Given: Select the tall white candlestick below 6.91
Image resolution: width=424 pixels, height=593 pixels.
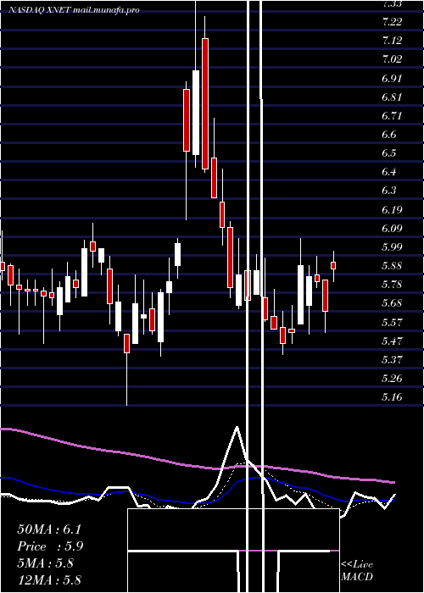Looking at the screenshot, I should (196, 113).
